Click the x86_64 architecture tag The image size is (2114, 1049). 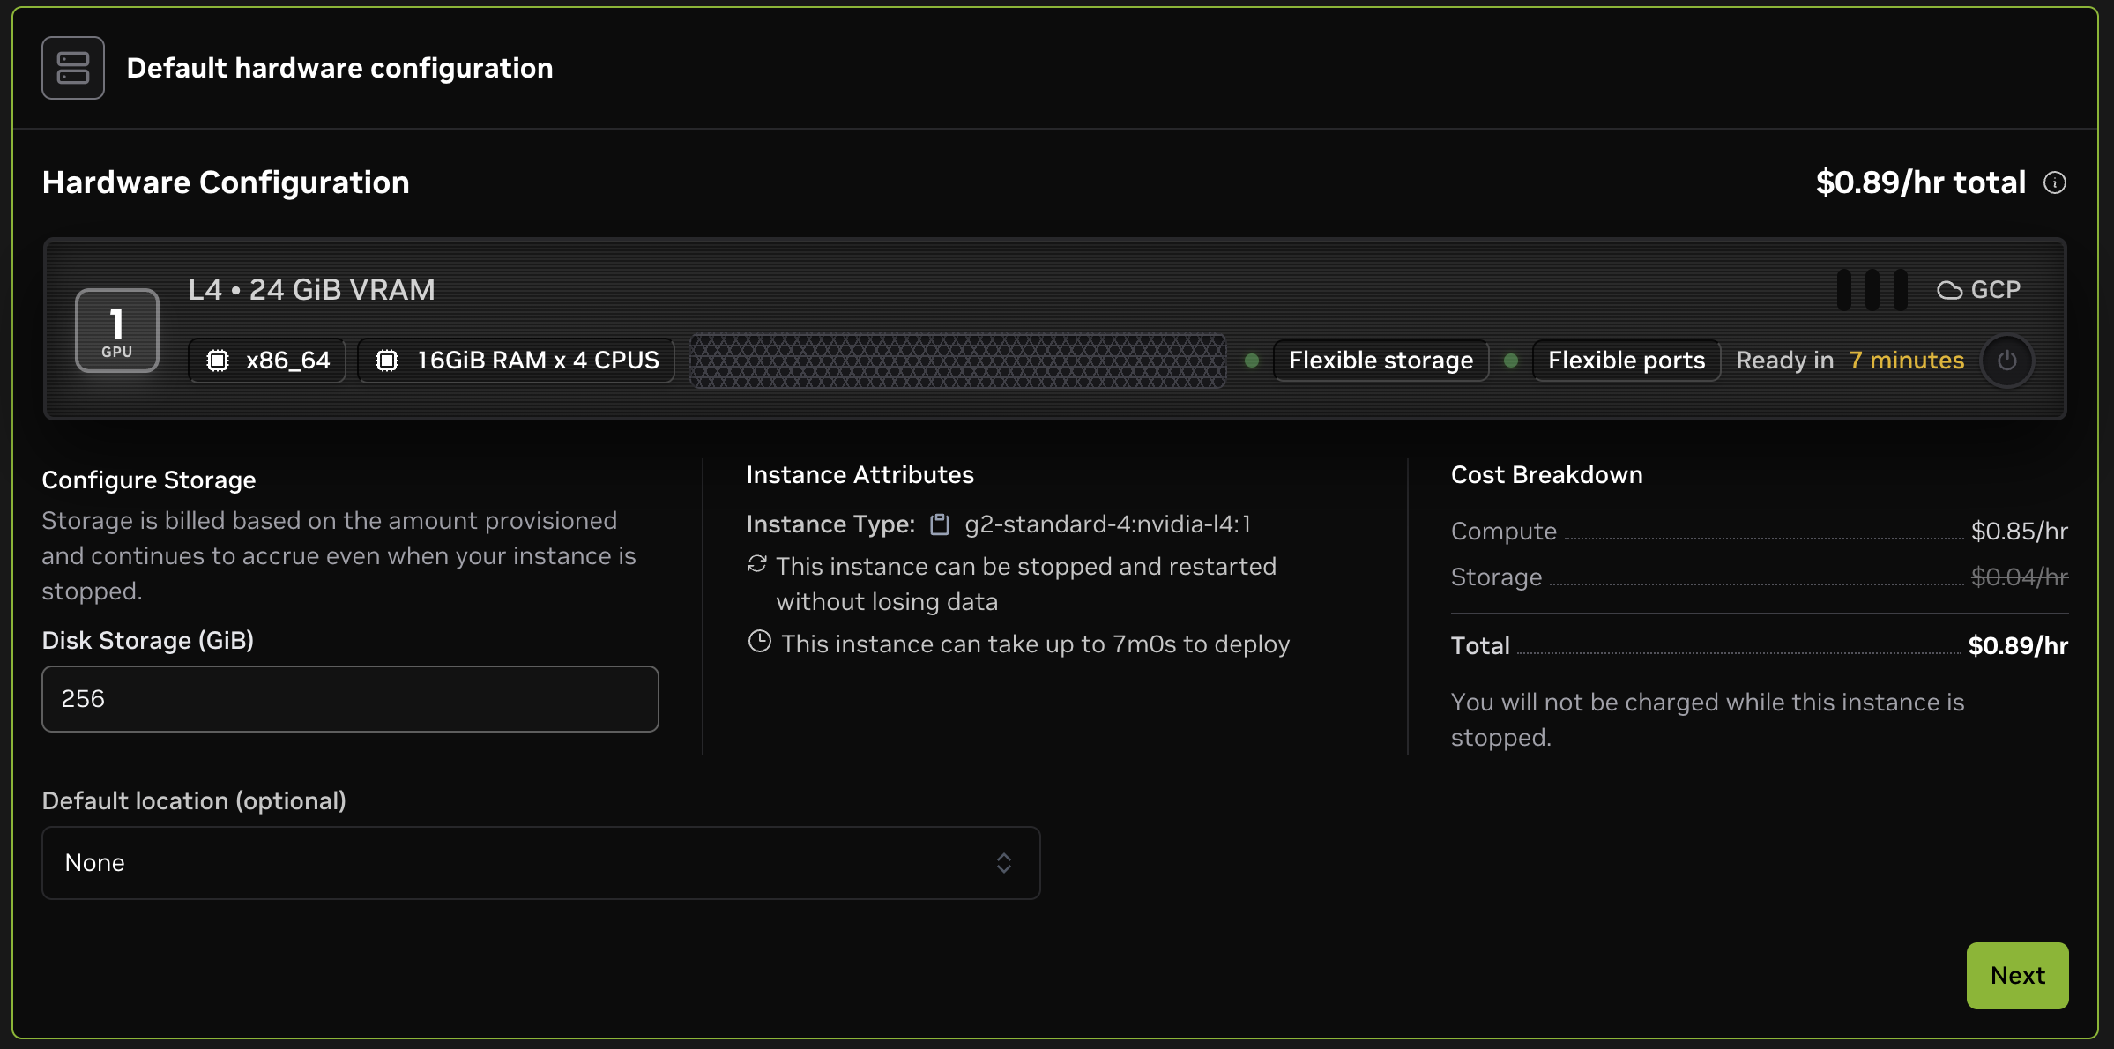[268, 361]
